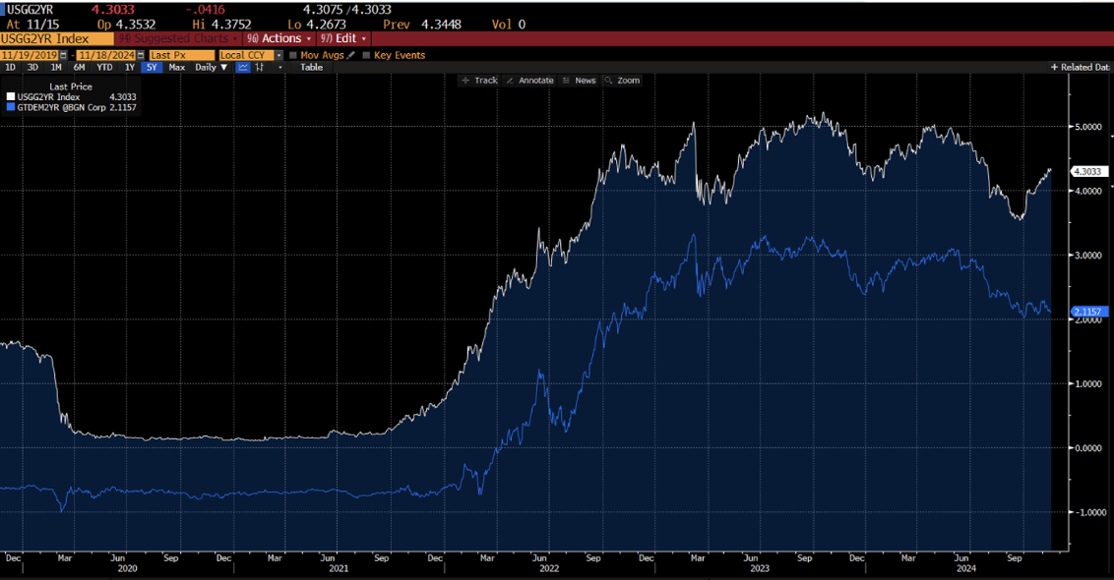
Task: Activate the Zoom magnifier tool
Action: point(622,81)
